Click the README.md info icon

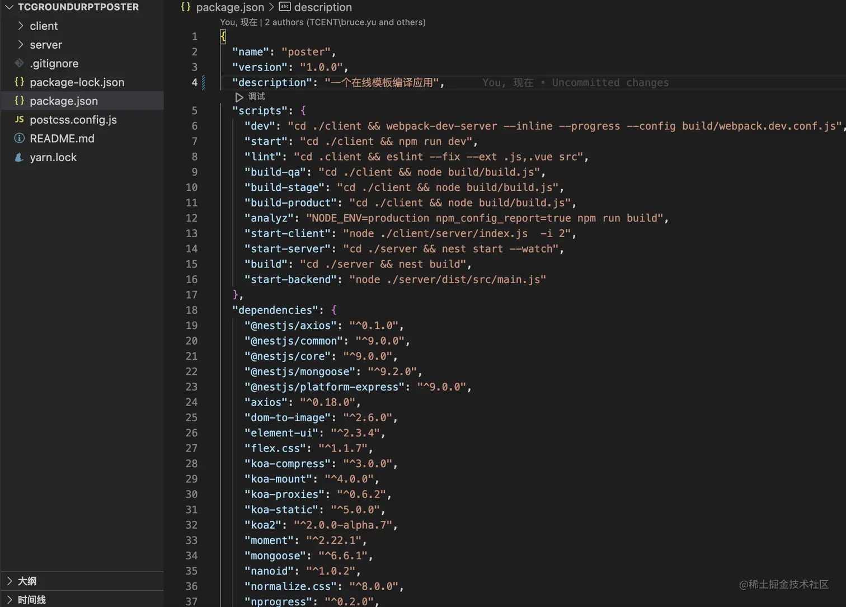point(19,138)
